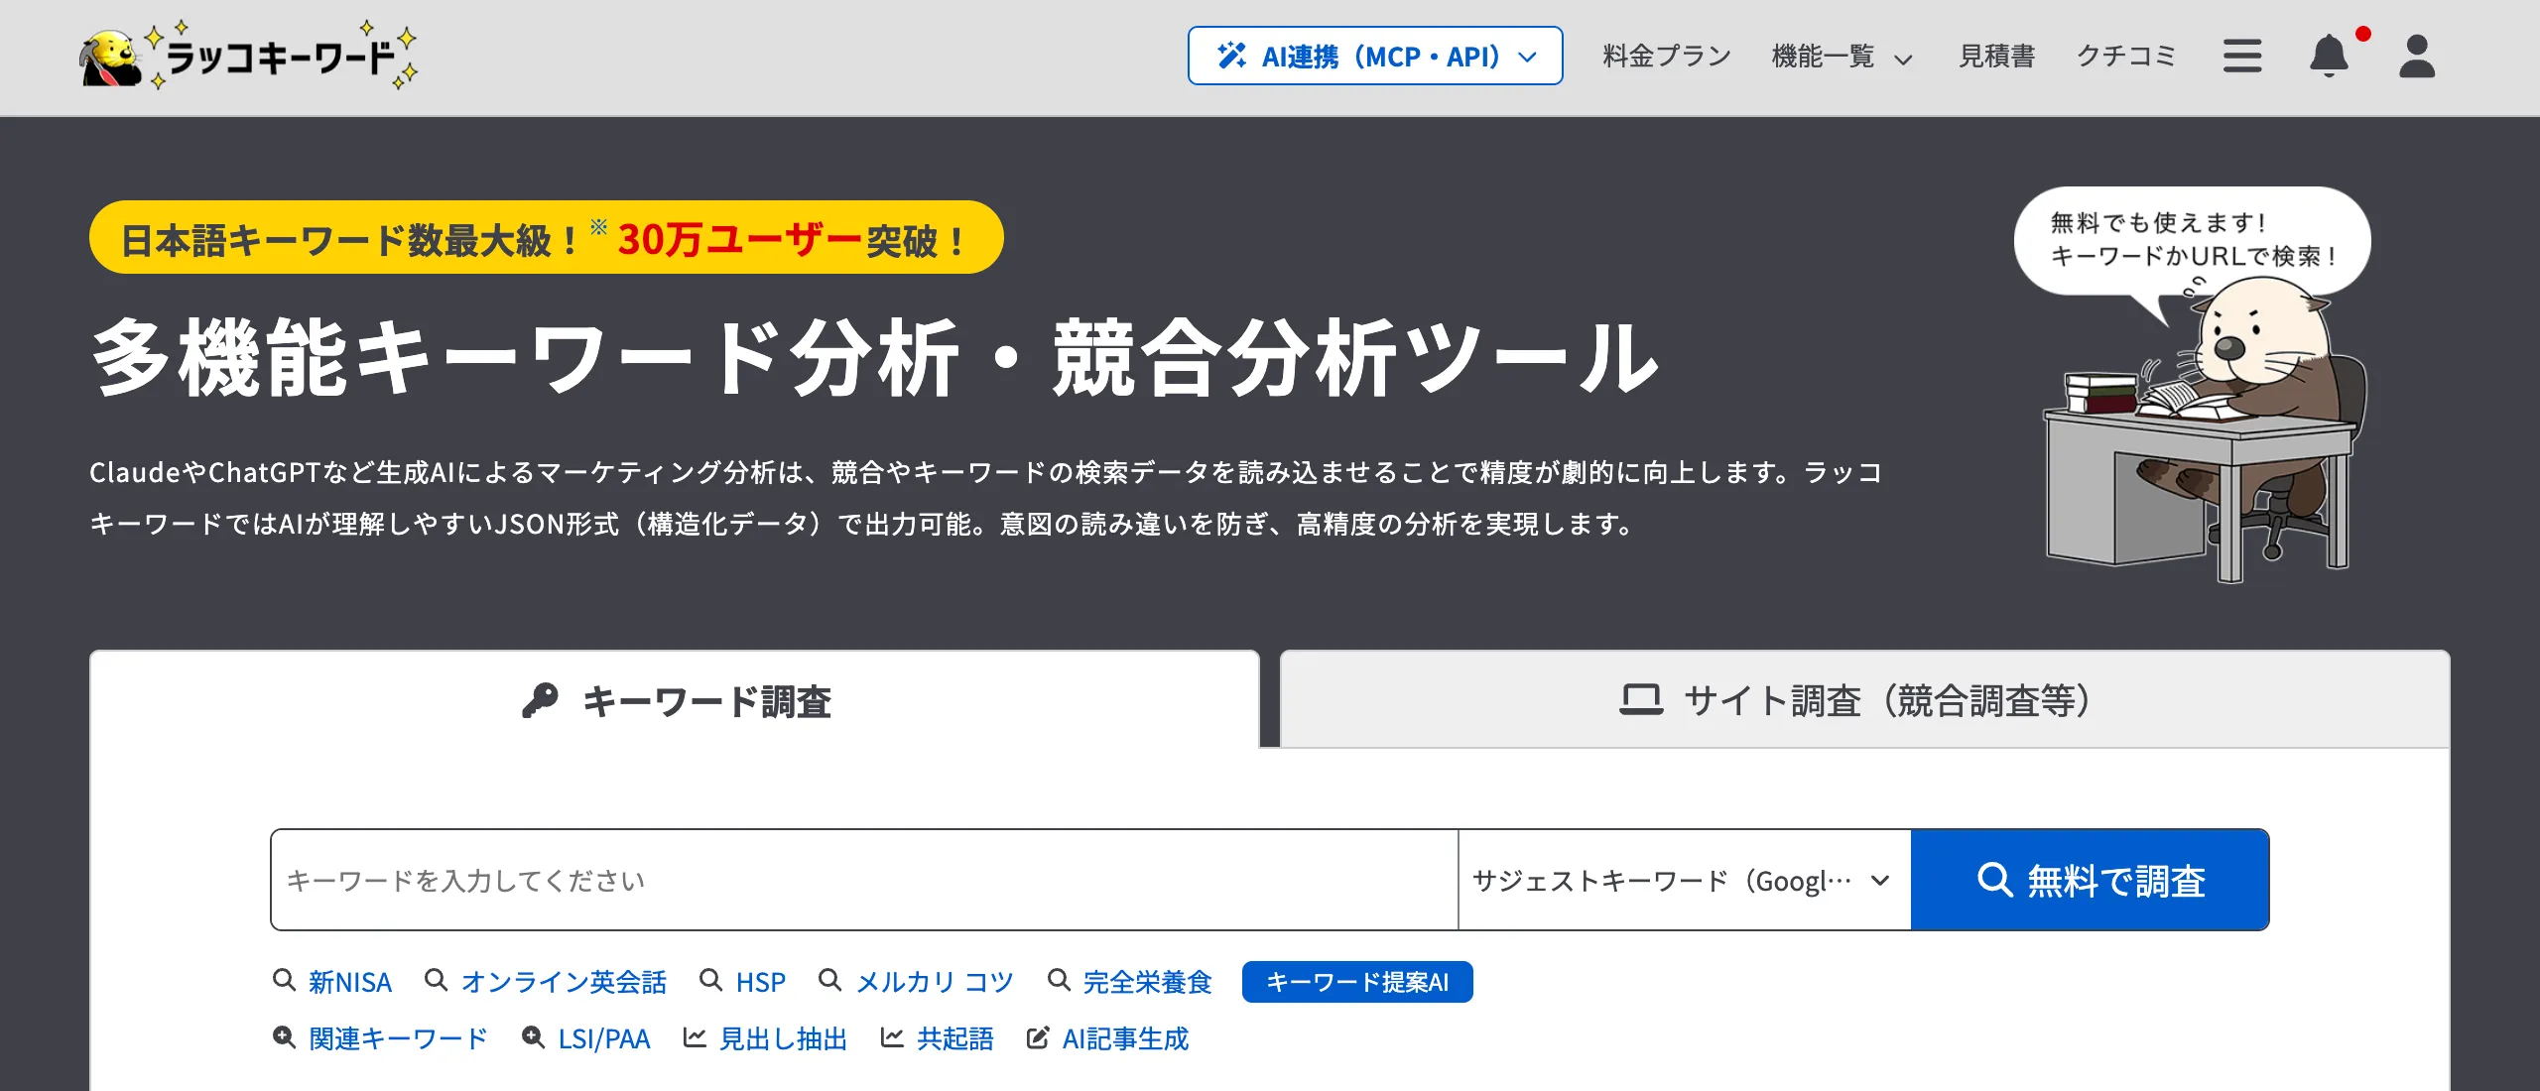2540x1091 pixels.
Task: Click the magnifier icon beside メルカリ コツ
Action: [829, 980]
